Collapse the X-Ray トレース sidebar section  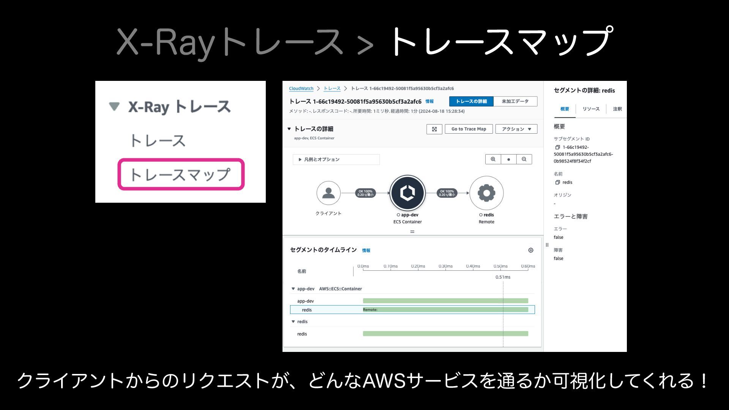tap(114, 106)
